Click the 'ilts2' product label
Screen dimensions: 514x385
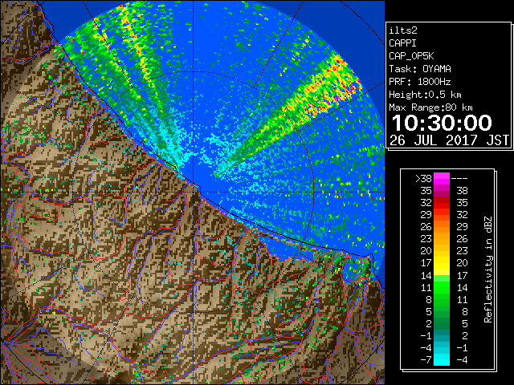[x=403, y=30]
